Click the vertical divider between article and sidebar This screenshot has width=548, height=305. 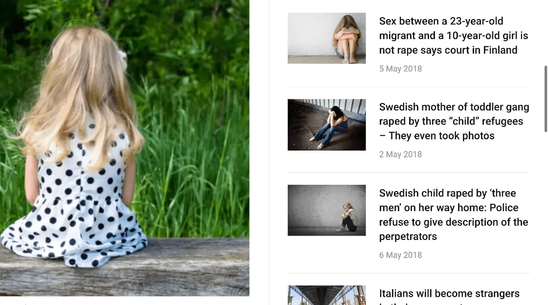pyautogui.click(x=270, y=152)
